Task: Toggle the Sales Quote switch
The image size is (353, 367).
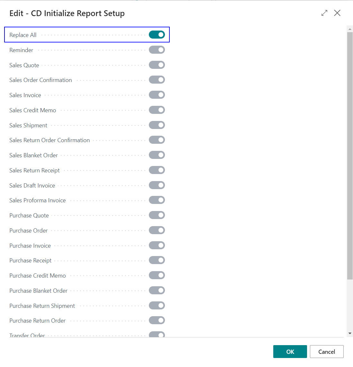Action: click(157, 65)
